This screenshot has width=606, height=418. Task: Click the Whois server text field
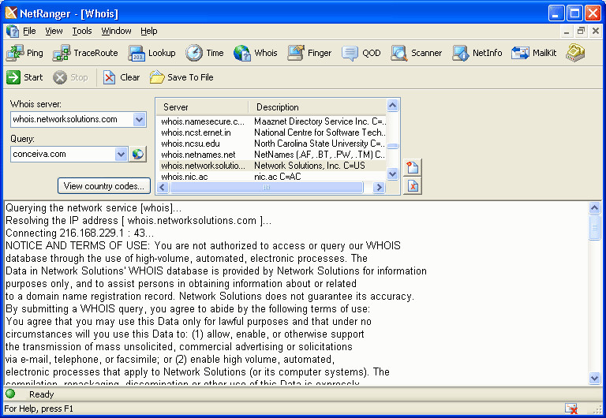click(72, 119)
